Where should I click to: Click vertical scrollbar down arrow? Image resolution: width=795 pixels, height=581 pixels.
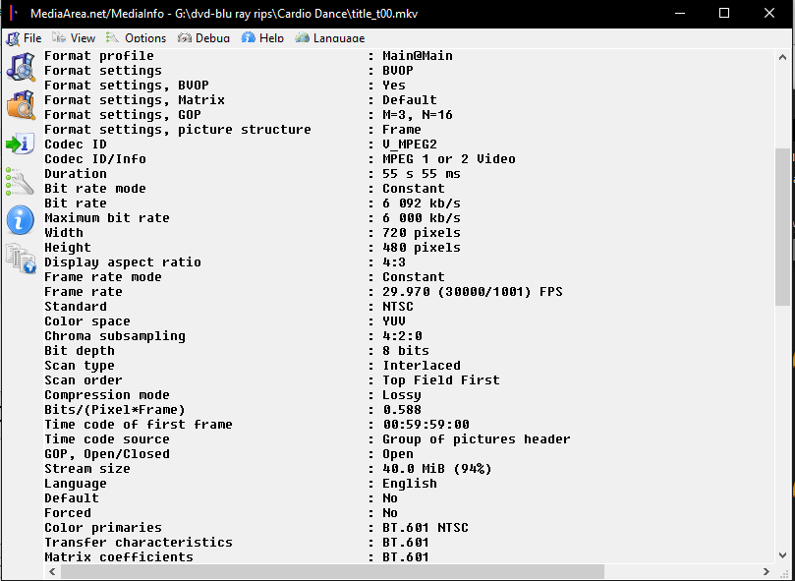pos(782,555)
